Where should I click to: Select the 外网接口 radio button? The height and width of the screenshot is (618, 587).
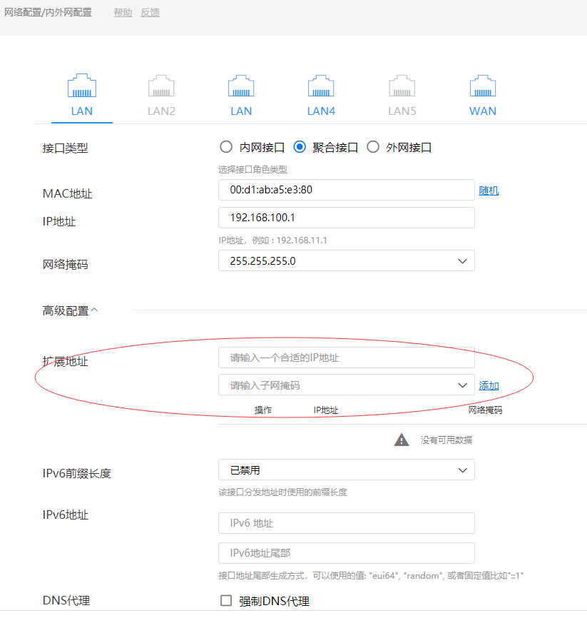(372, 147)
